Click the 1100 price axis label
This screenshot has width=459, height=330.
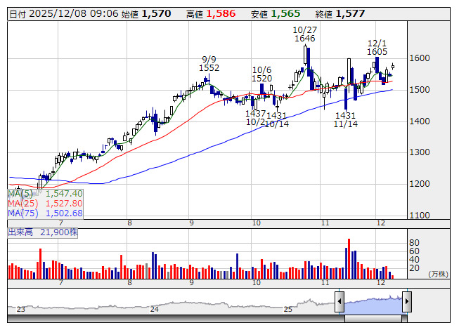coord(420,216)
